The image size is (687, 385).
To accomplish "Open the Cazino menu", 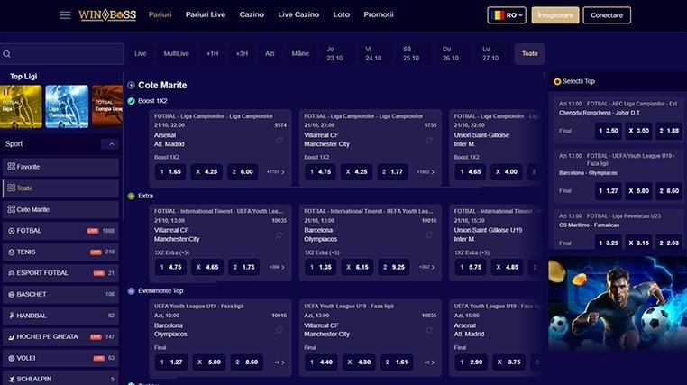I will pos(252,14).
